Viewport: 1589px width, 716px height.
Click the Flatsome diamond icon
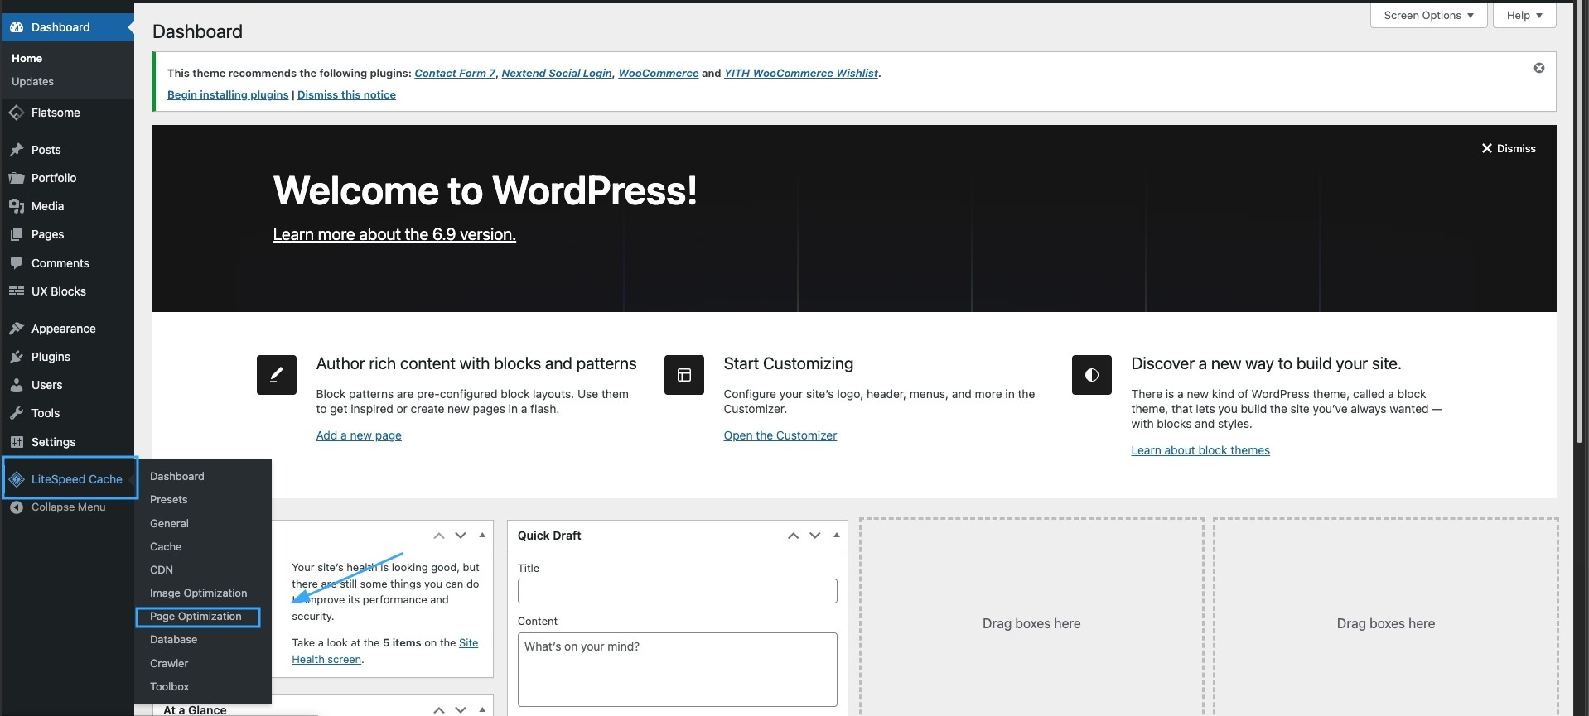pyautogui.click(x=17, y=113)
